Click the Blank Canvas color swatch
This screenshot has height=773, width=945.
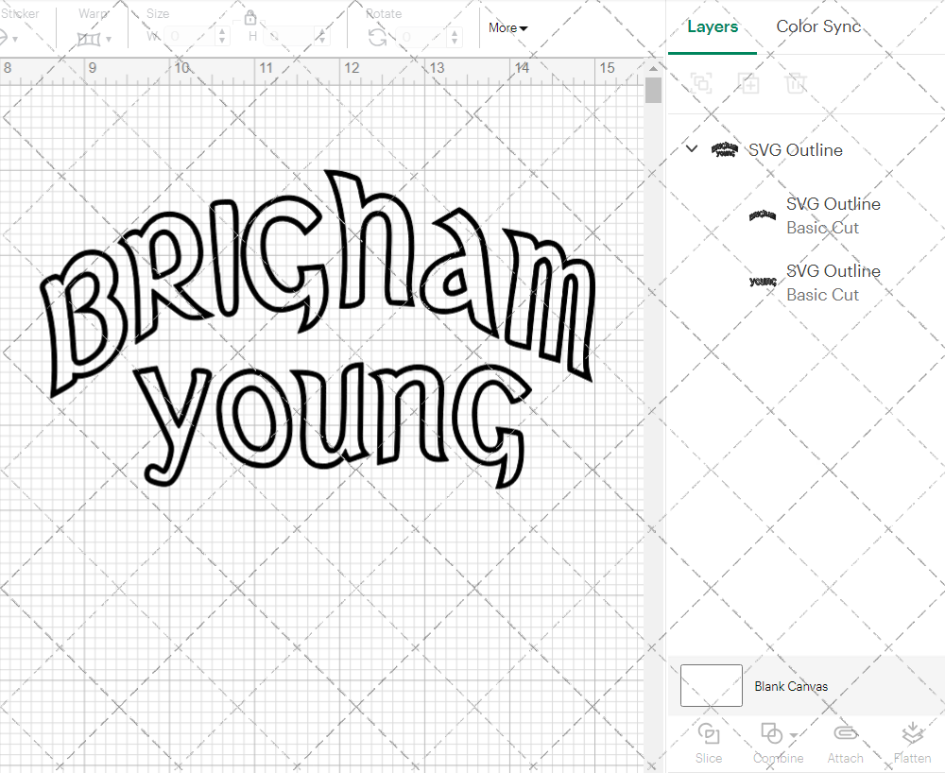(x=712, y=686)
